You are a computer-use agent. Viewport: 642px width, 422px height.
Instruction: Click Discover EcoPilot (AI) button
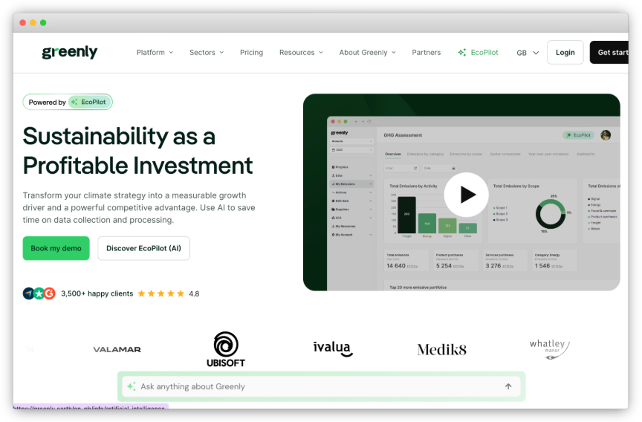pos(143,248)
